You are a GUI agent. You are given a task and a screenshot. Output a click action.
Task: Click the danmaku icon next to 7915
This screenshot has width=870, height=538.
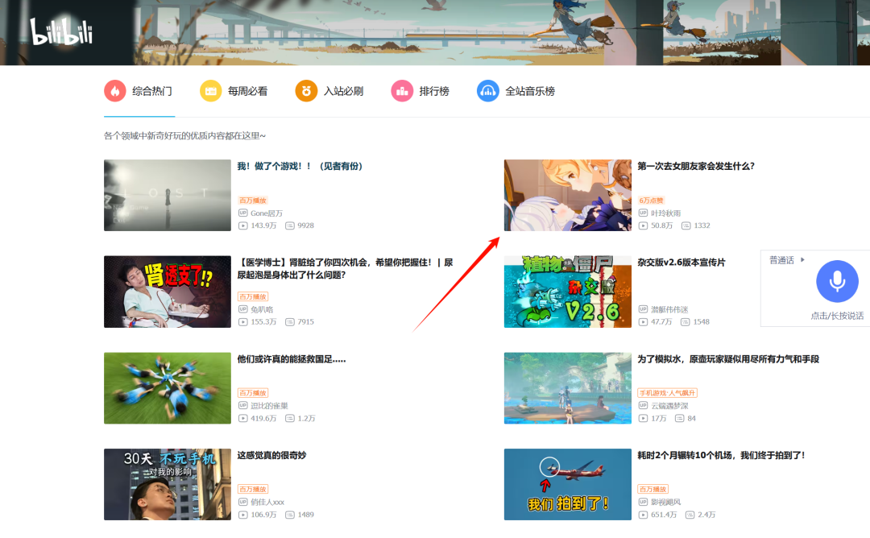click(x=290, y=321)
